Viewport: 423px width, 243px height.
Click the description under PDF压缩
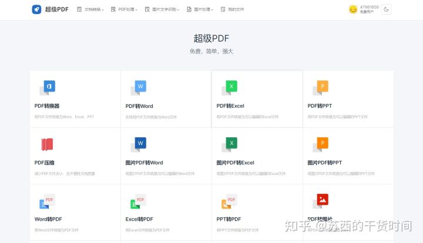65,174
